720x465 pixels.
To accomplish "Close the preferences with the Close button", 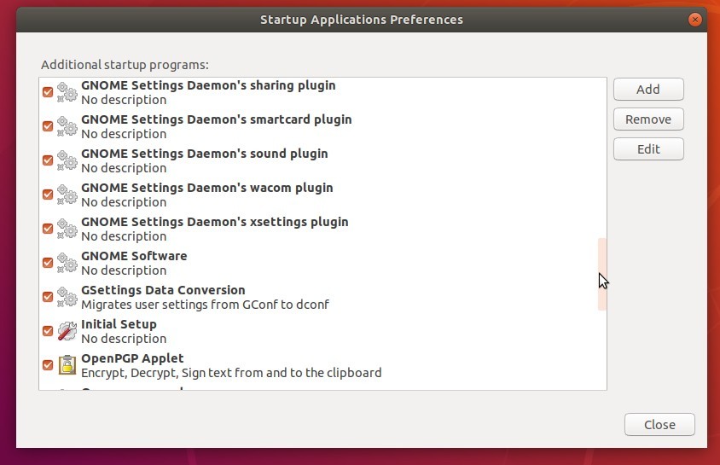I will tap(659, 425).
